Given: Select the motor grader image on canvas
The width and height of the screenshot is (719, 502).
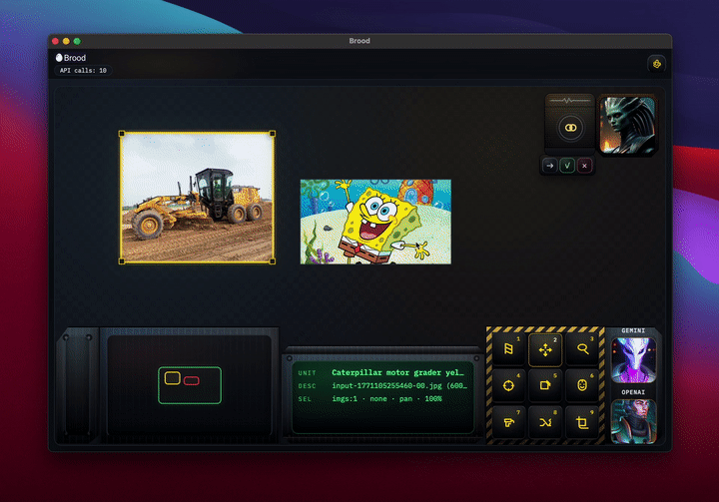Looking at the screenshot, I should [x=197, y=198].
